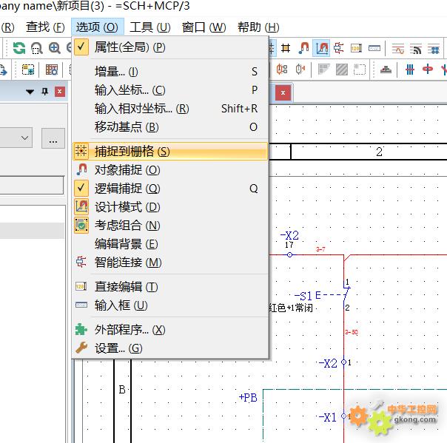Select the -X1 terminal label
The image size is (447, 443).
click(328, 417)
